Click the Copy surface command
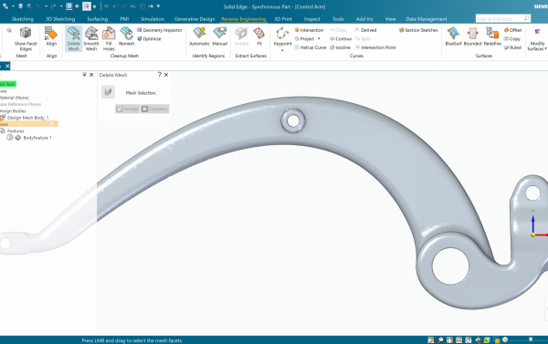This screenshot has height=344, width=548. tap(512, 38)
